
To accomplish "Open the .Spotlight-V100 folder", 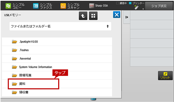I will click(x=57, y=42).
